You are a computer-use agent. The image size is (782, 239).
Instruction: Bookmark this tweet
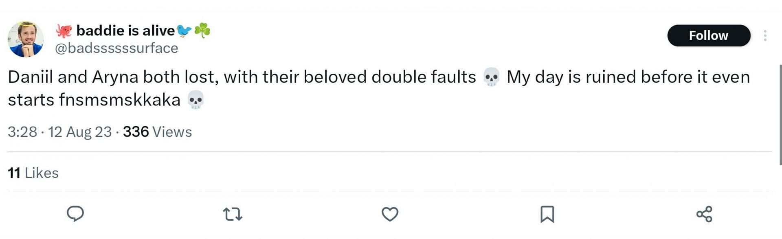(547, 214)
